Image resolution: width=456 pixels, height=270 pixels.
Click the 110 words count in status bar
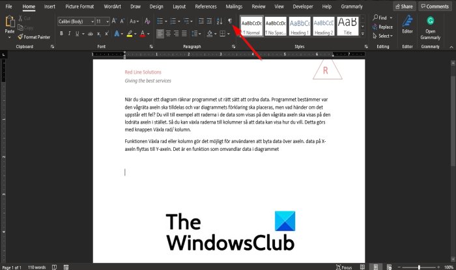tap(37, 267)
